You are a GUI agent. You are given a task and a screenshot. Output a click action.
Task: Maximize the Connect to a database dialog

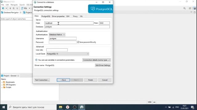pos(103,2)
